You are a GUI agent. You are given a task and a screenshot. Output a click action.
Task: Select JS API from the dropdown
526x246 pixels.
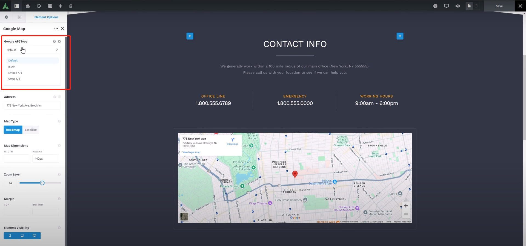[12, 66]
